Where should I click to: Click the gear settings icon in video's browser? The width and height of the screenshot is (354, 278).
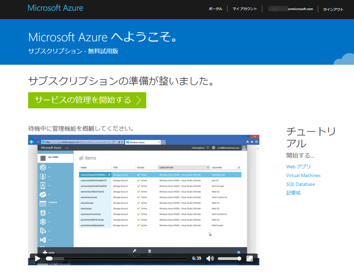(256, 142)
